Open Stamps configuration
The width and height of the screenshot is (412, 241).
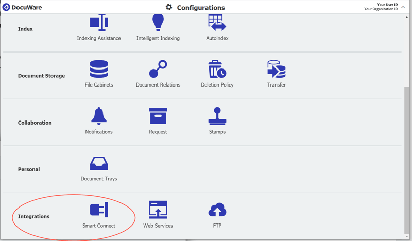[217, 116]
